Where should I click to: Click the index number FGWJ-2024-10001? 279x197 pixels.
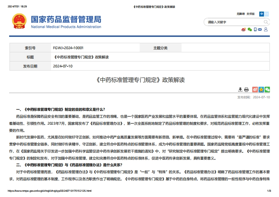click(68, 48)
